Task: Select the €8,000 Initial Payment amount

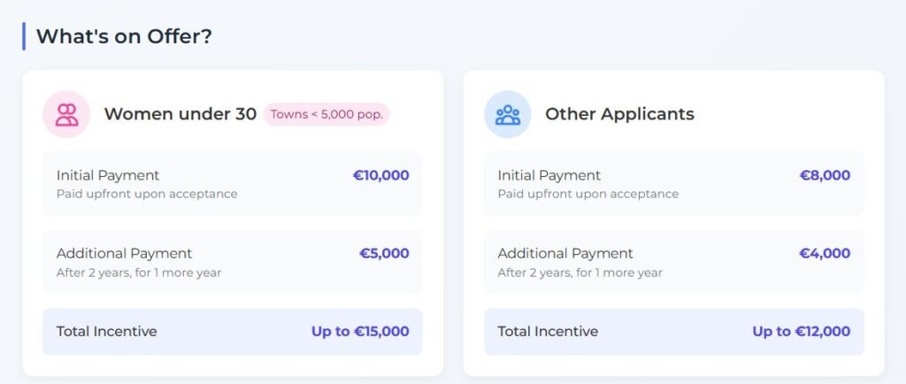Action: click(x=825, y=175)
